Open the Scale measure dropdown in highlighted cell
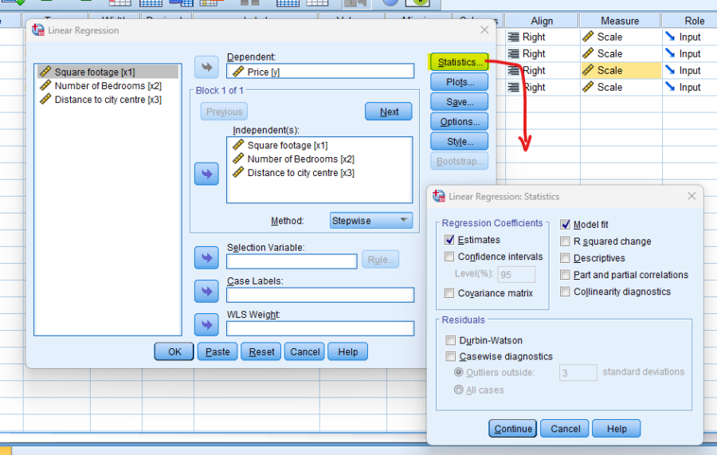Screen dimensions: 717x455 [x=620, y=70]
